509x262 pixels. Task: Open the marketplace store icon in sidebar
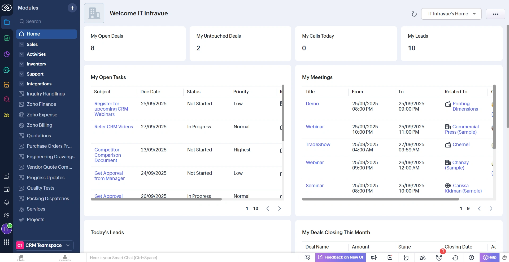click(7, 85)
